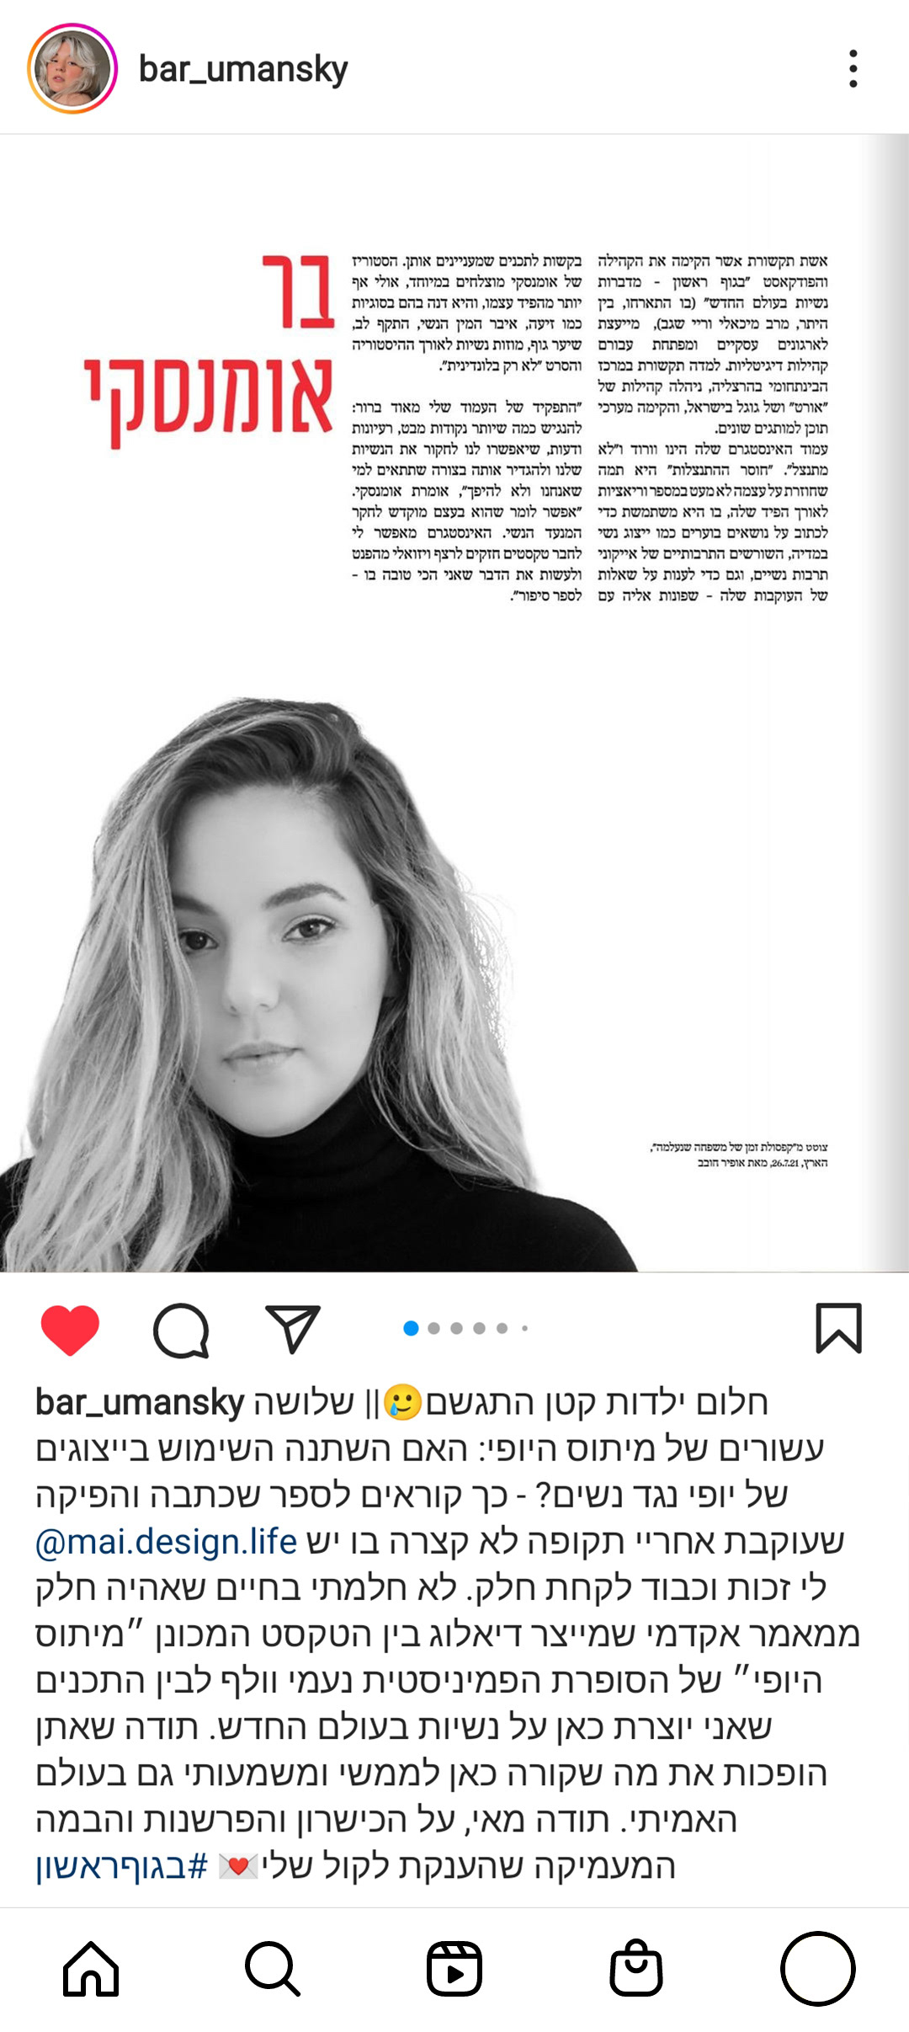Go to the Home feed tab
The width and height of the screenshot is (909, 2032).
point(91,1970)
